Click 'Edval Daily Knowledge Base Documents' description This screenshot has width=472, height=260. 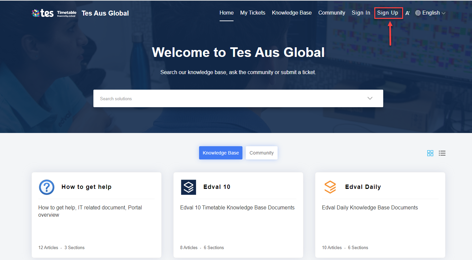pos(370,208)
